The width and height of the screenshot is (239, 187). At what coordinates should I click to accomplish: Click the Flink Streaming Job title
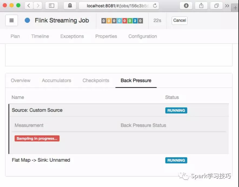pyautogui.click(x=62, y=21)
